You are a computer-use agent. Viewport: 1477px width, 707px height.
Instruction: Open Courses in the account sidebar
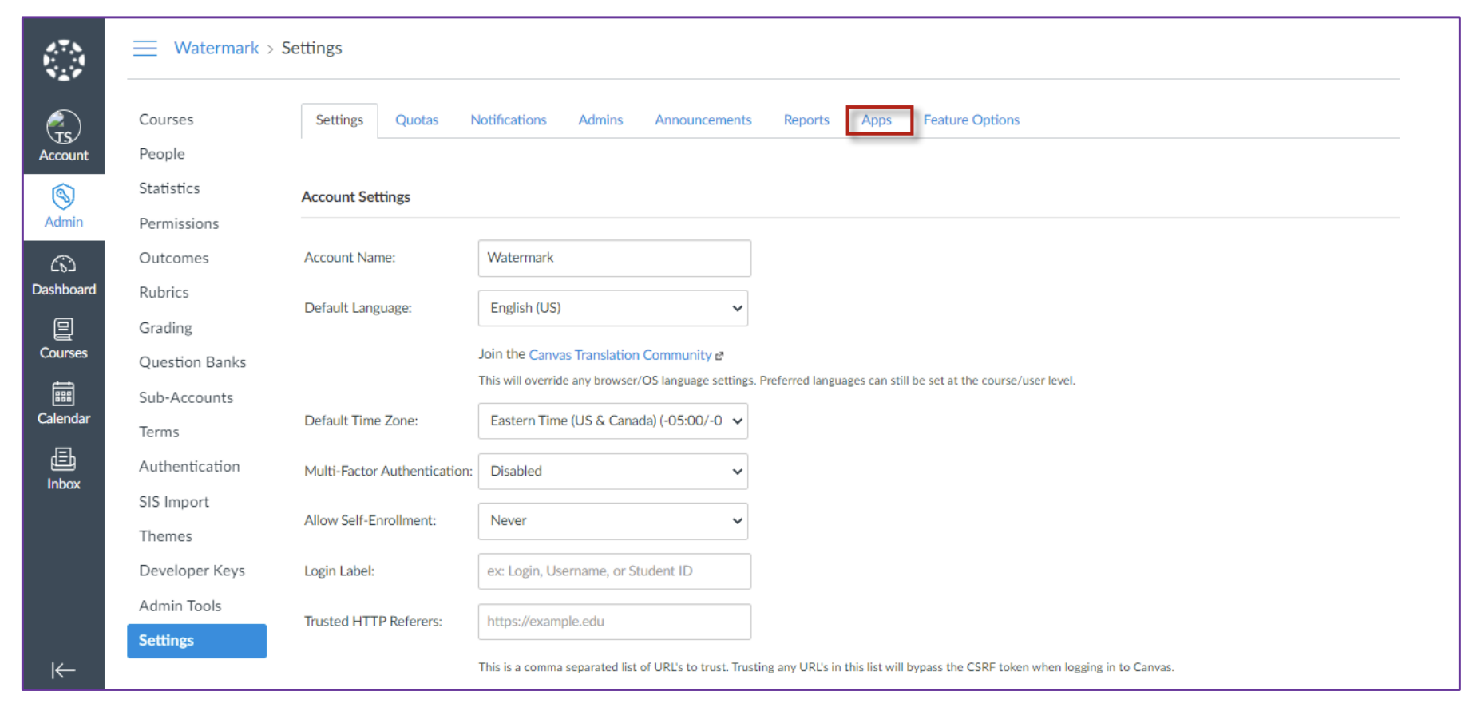point(166,120)
